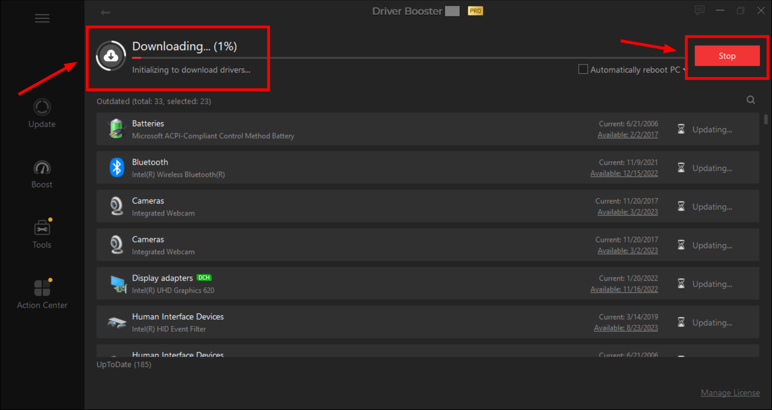
Task: Go back with the arrow icon
Action: 105,12
